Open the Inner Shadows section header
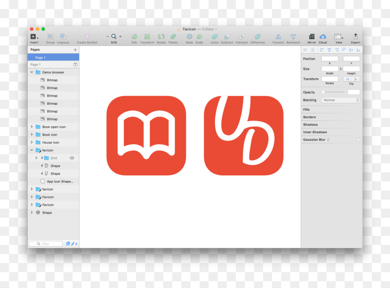This screenshot has width=390, height=288. click(315, 132)
